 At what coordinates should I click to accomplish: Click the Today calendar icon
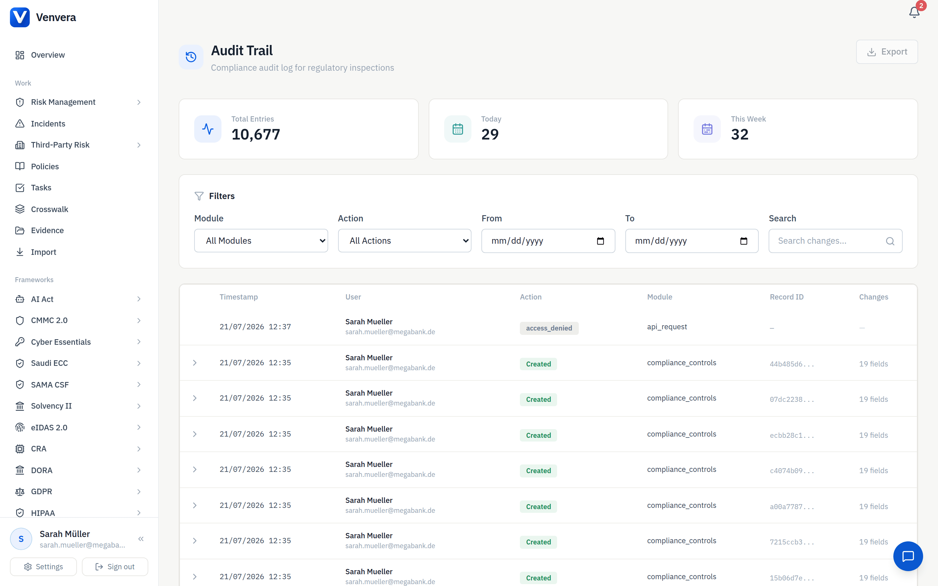pyautogui.click(x=458, y=129)
